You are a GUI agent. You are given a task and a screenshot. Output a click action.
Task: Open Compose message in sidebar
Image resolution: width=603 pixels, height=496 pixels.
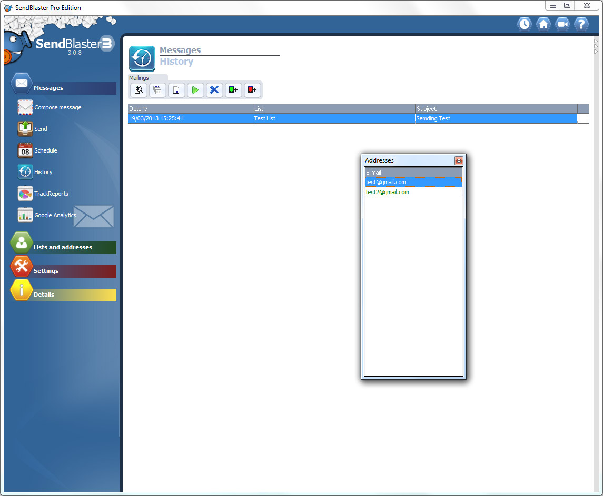click(57, 107)
